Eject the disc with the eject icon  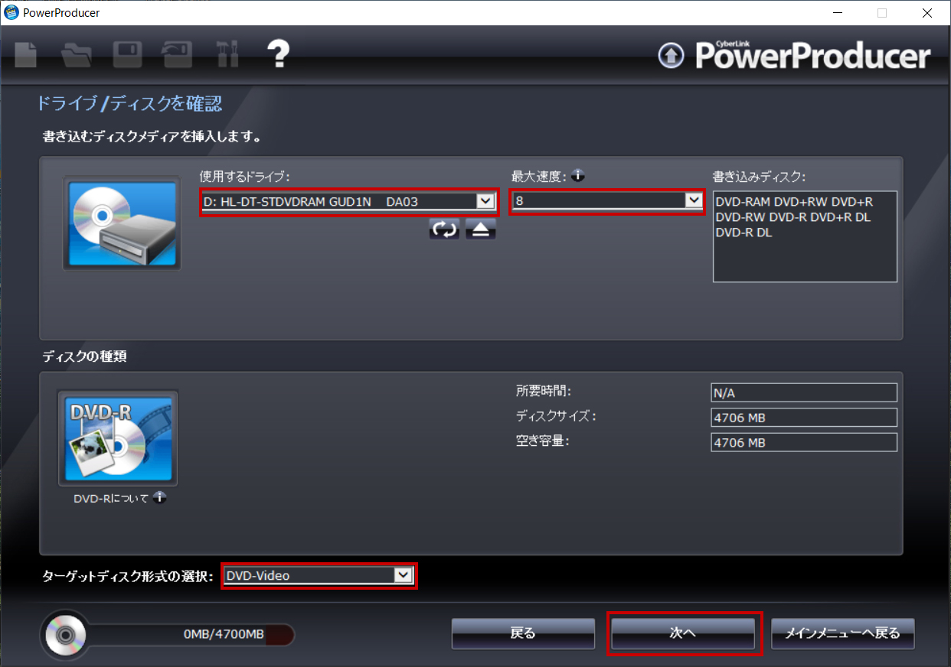481,229
